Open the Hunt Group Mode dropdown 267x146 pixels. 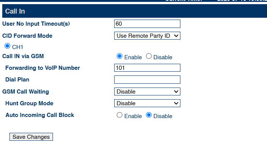(x=147, y=103)
